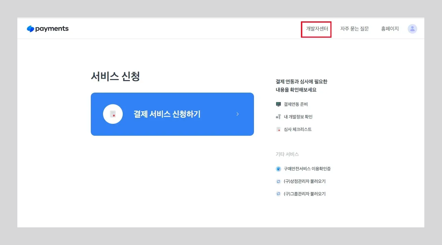Image resolution: width=442 pixels, height=245 pixels.
Task: Open the user profile avatar
Action: click(x=412, y=29)
